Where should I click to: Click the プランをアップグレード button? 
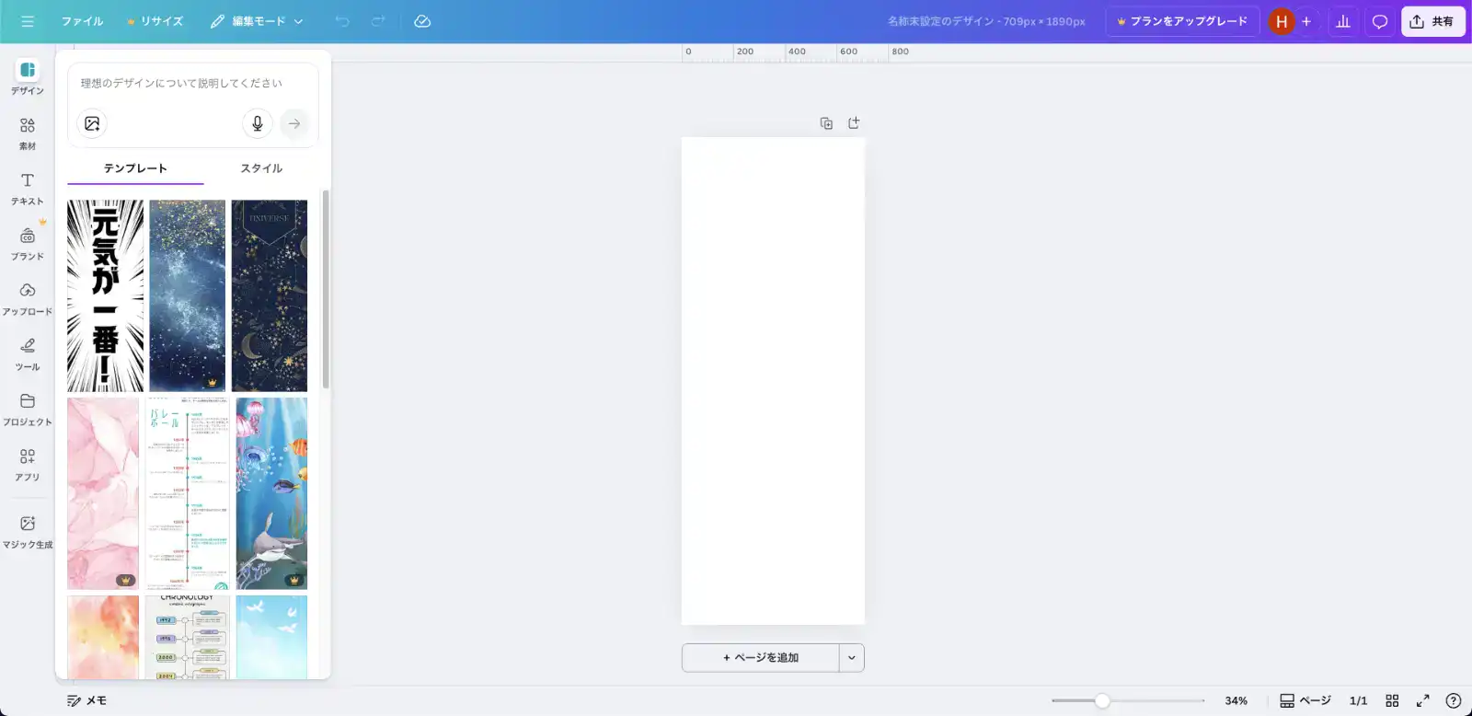point(1181,21)
